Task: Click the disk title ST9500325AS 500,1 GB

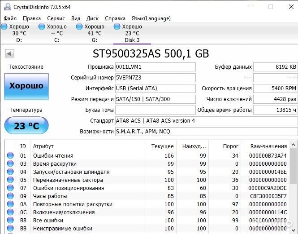Action: point(151,54)
